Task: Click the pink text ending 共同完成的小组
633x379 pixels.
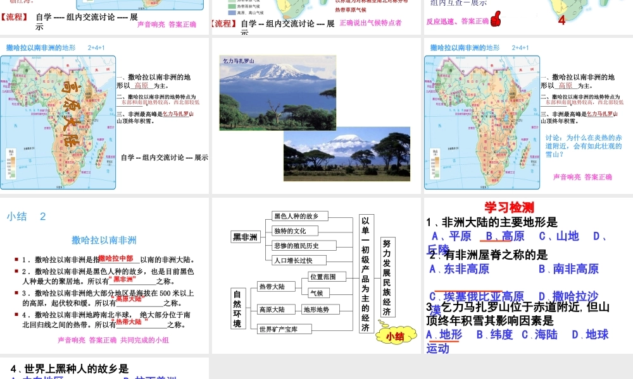Action: tap(113, 340)
